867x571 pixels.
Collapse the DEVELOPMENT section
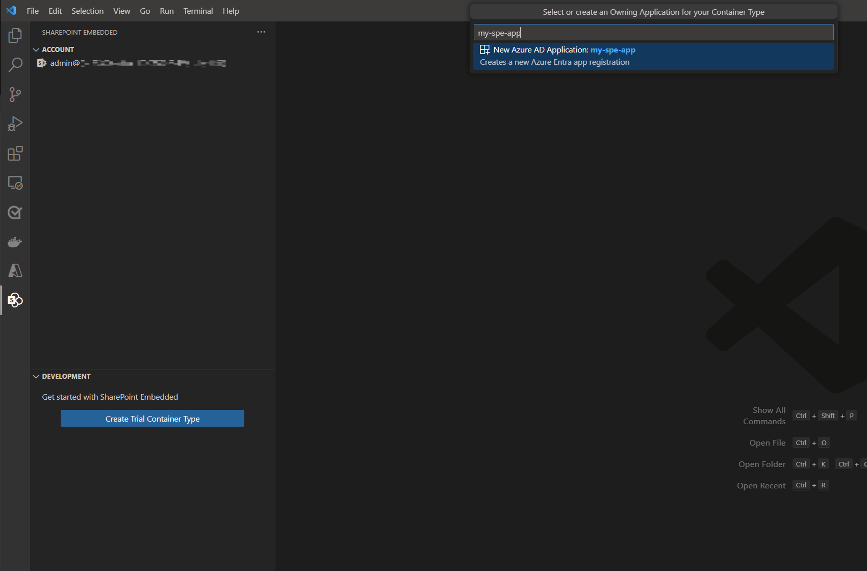[36, 376]
